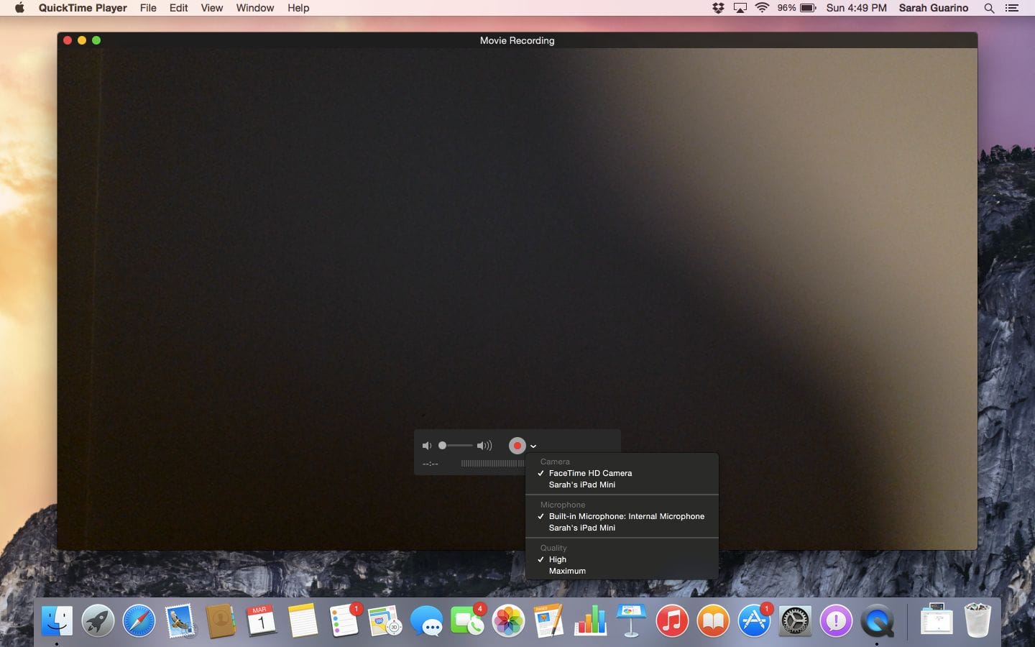Click the chevron beside the record button
The image size is (1035, 647).
tap(533, 446)
